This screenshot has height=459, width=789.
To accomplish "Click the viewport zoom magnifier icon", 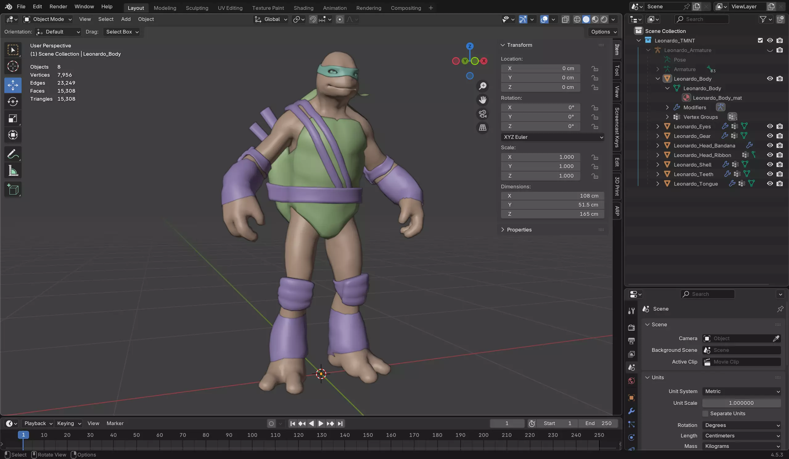I will [483, 86].
